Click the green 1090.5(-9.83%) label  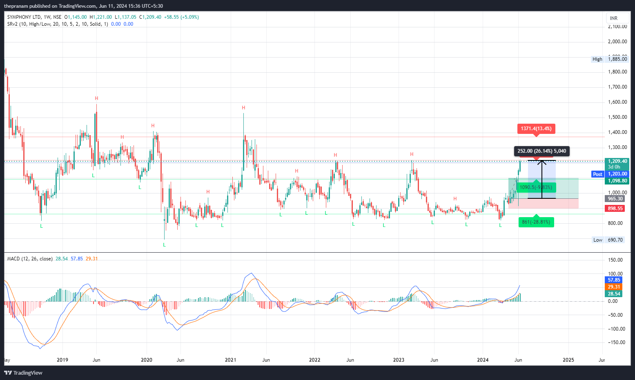(536, 187)
